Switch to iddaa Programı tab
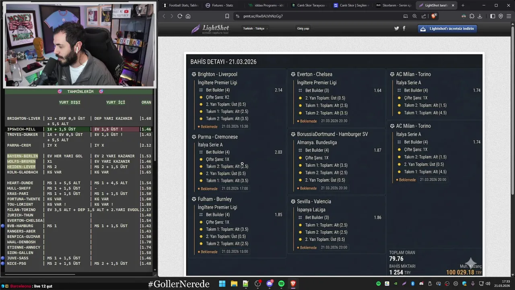 (x=266, y=5)
